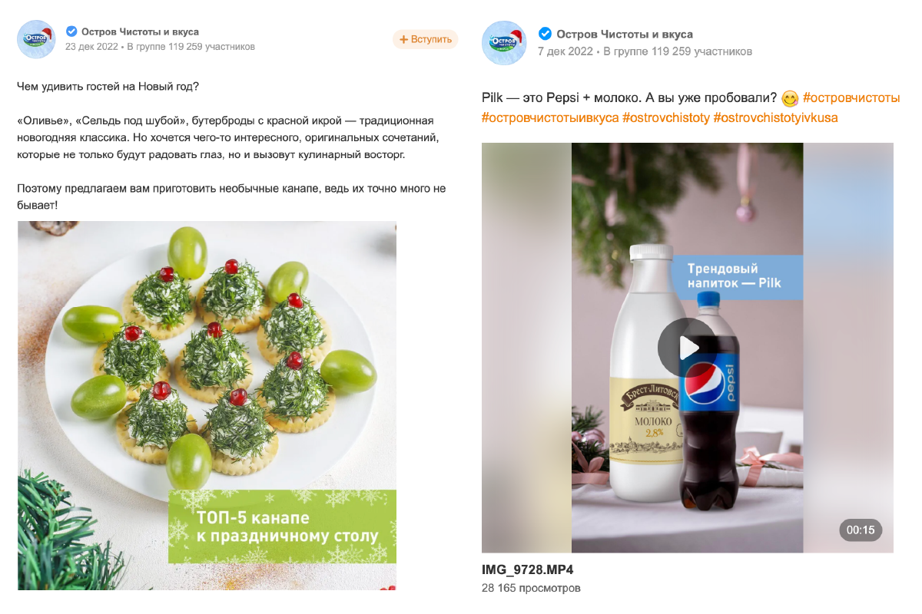Click video title IMG_9728.MP4
922x614 pixels.
pos(528,570)
